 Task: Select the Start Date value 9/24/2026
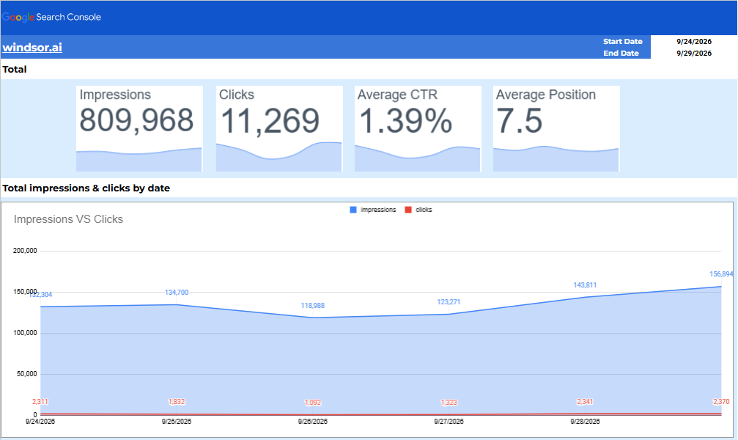coord(694,42)
